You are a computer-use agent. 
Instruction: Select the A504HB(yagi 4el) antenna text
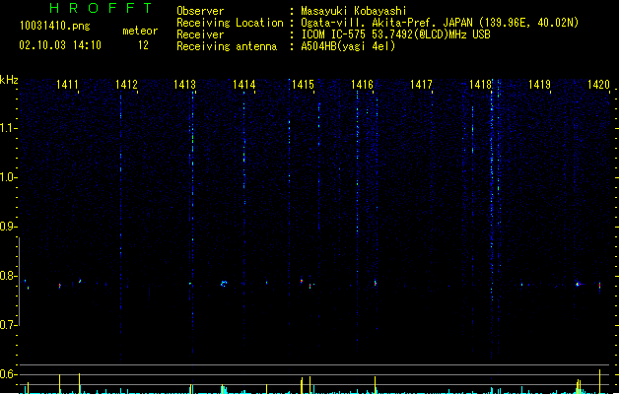click(348, 46)
